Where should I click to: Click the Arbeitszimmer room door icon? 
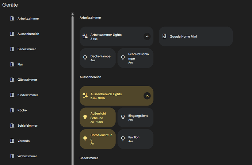click(x=12, y=19)
